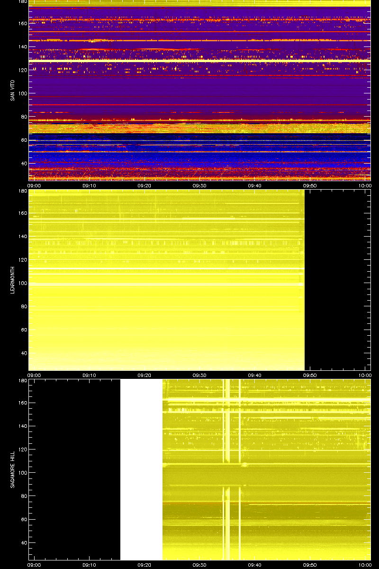Screen dimensions: 379x569
Task: Select the 80 frequency tick on San Vito plot
Action: [24, 117]
